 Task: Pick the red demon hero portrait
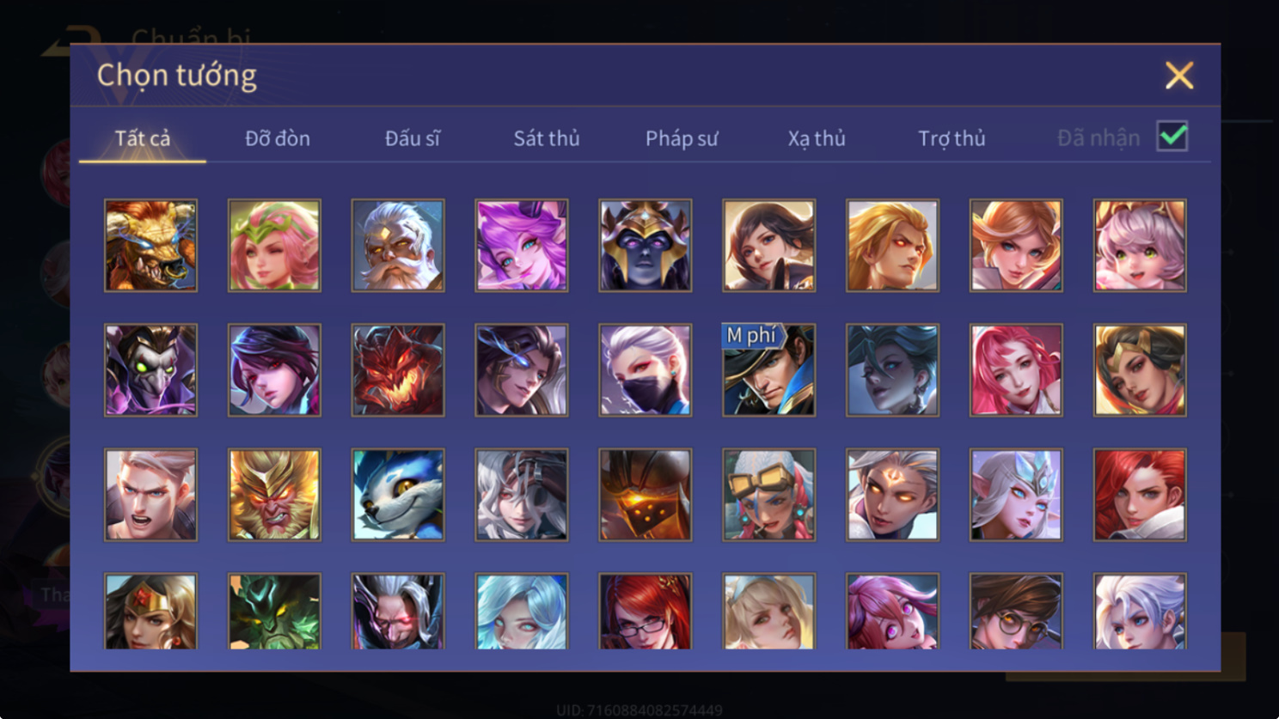(398, 370)
